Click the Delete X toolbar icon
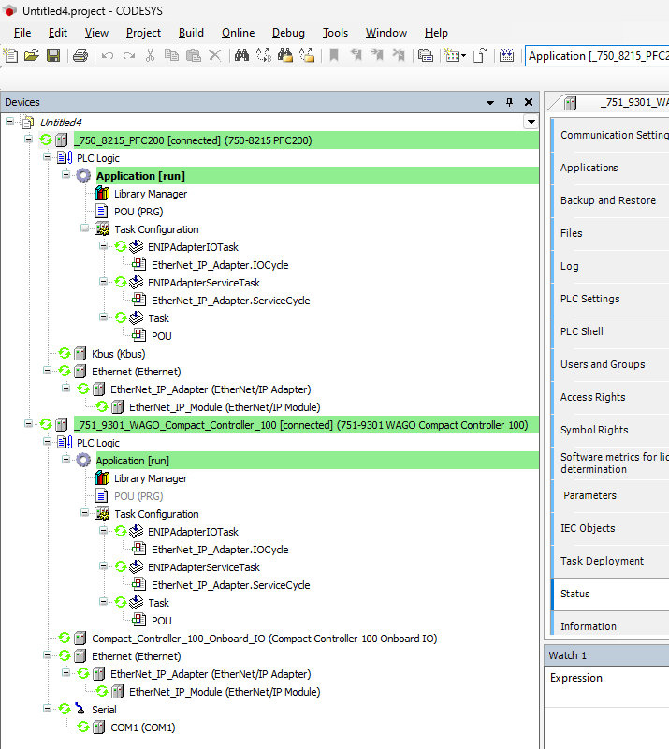 [x=215, y=55]
